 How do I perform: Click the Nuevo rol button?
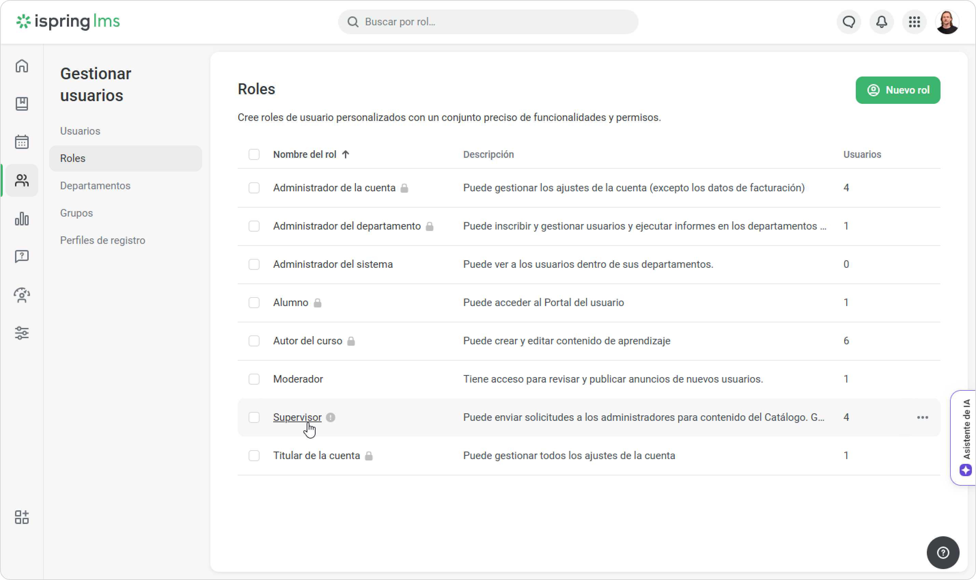tap(898, 90)
